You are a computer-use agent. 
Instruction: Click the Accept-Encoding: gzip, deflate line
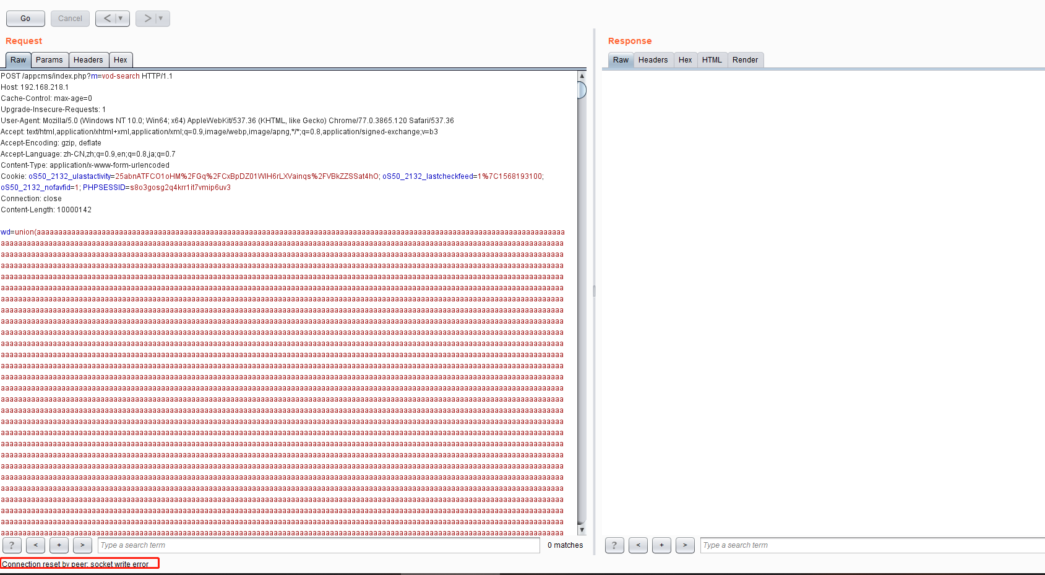tap(51, 143)
